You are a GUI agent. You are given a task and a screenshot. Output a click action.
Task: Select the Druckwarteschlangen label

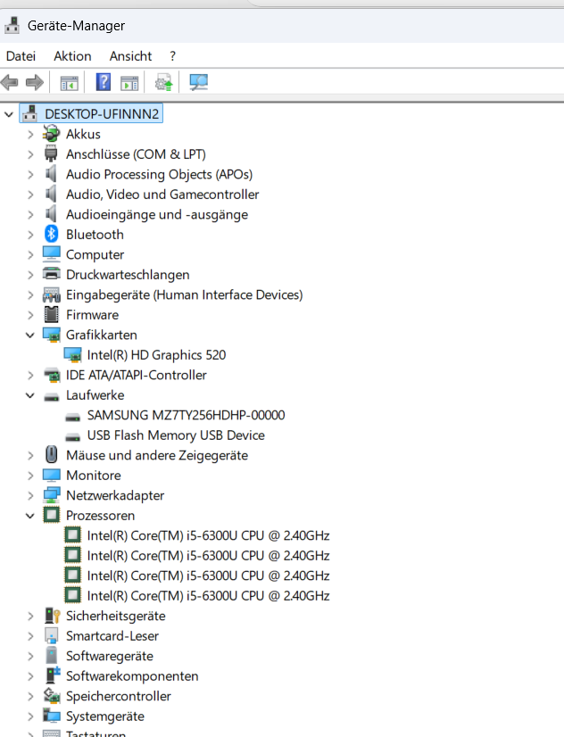tap(128, 275)
